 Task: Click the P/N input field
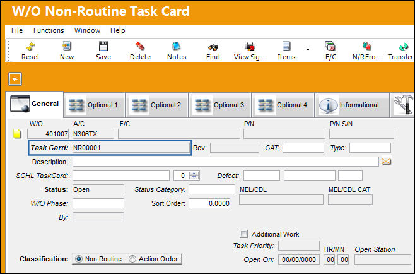click(284, 134)
